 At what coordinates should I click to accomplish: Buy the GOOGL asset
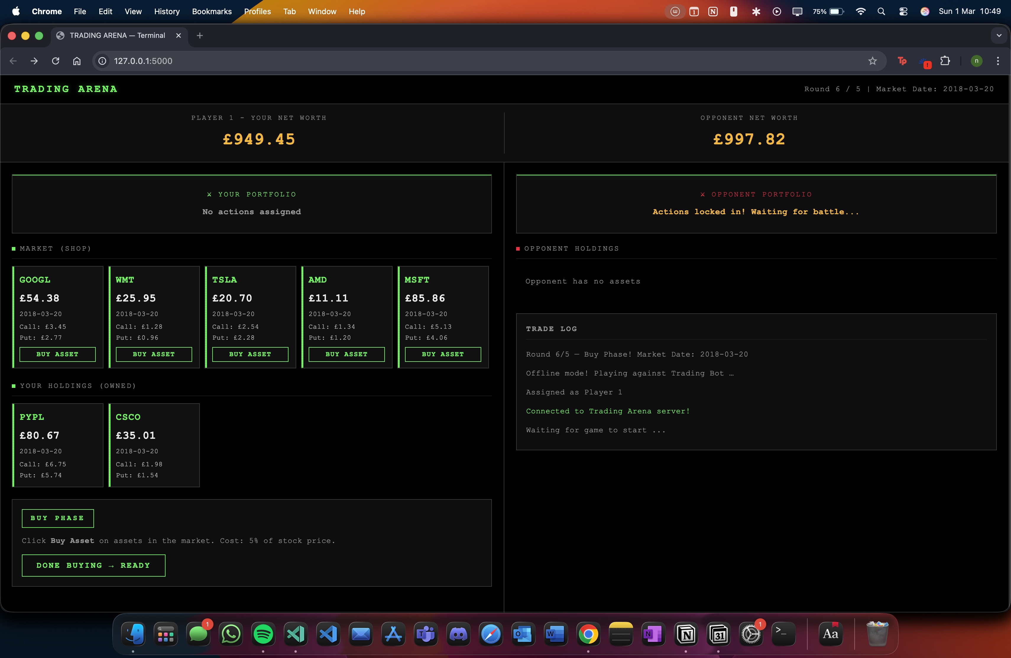point(57,354)
